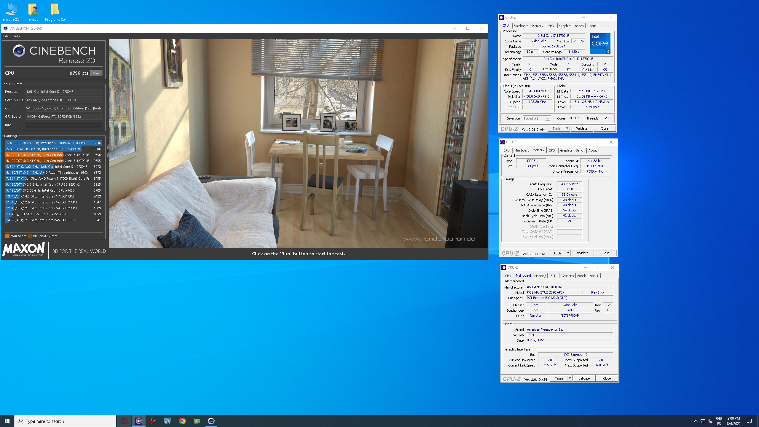
Task: Click middle CPU-Z window title icon
Action: pos(502,142)
